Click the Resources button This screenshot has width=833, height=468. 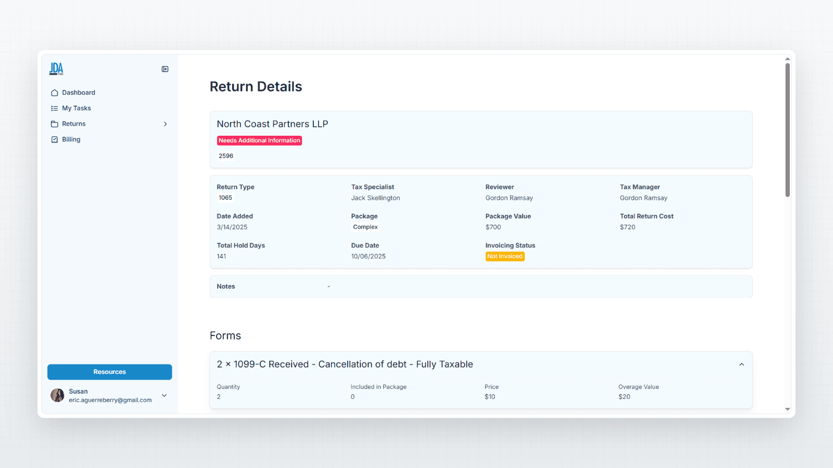(x=109, y=372)
